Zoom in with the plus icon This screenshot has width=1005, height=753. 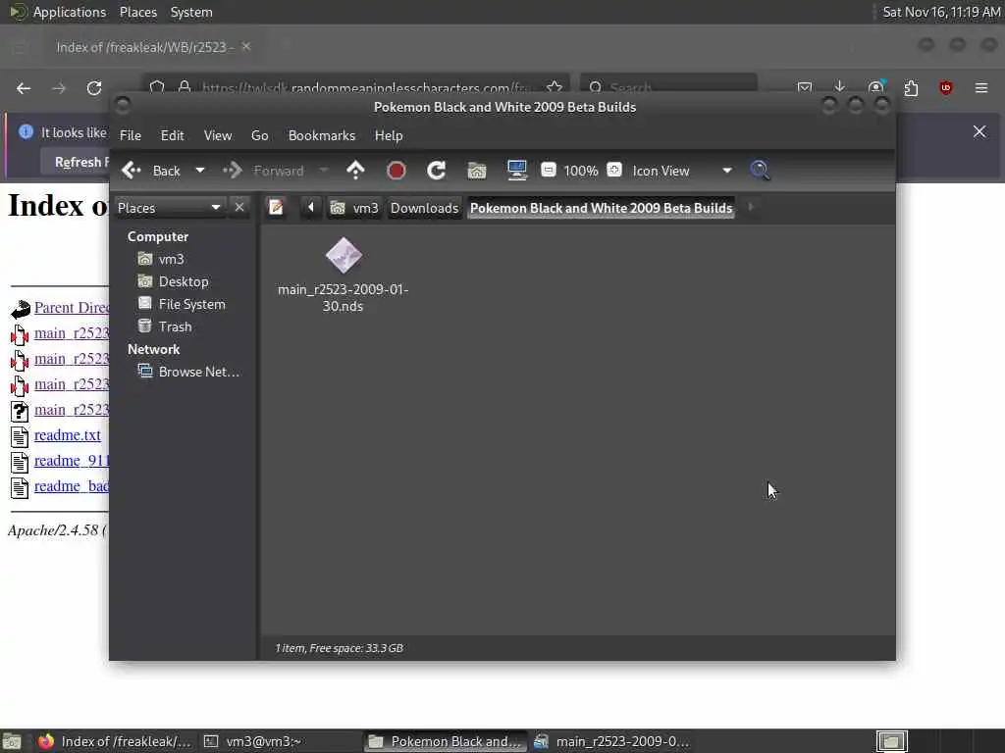[x=614, y=170]
